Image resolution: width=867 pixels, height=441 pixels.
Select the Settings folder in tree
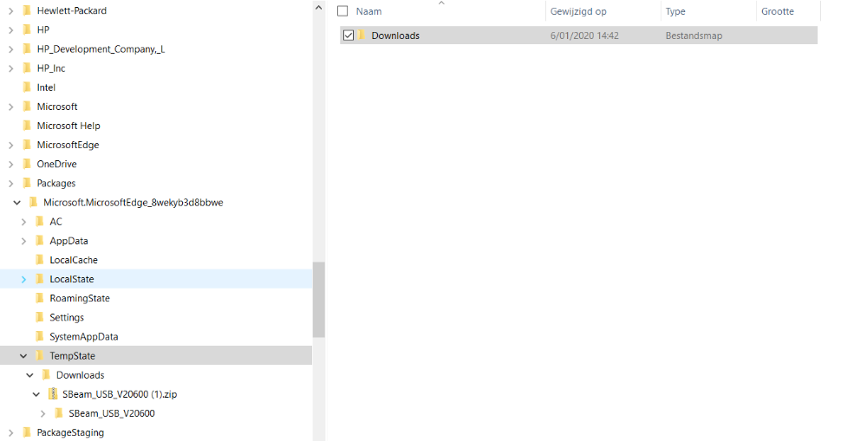click(x=67, y=317)
